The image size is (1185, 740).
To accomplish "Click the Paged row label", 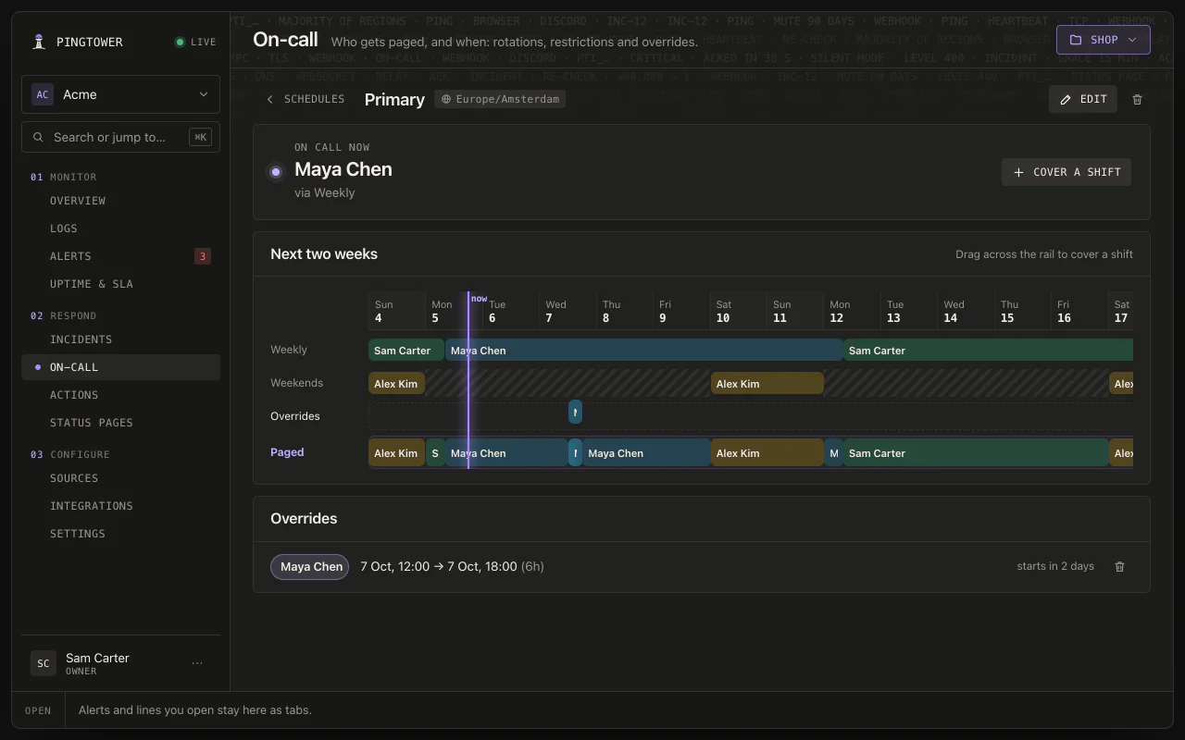I will click(287, 452).
